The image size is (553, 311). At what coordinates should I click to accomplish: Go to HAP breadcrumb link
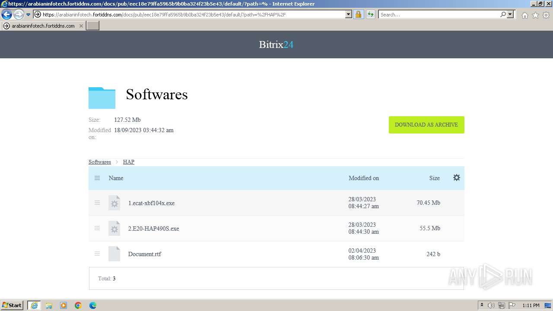click(129, 162)
